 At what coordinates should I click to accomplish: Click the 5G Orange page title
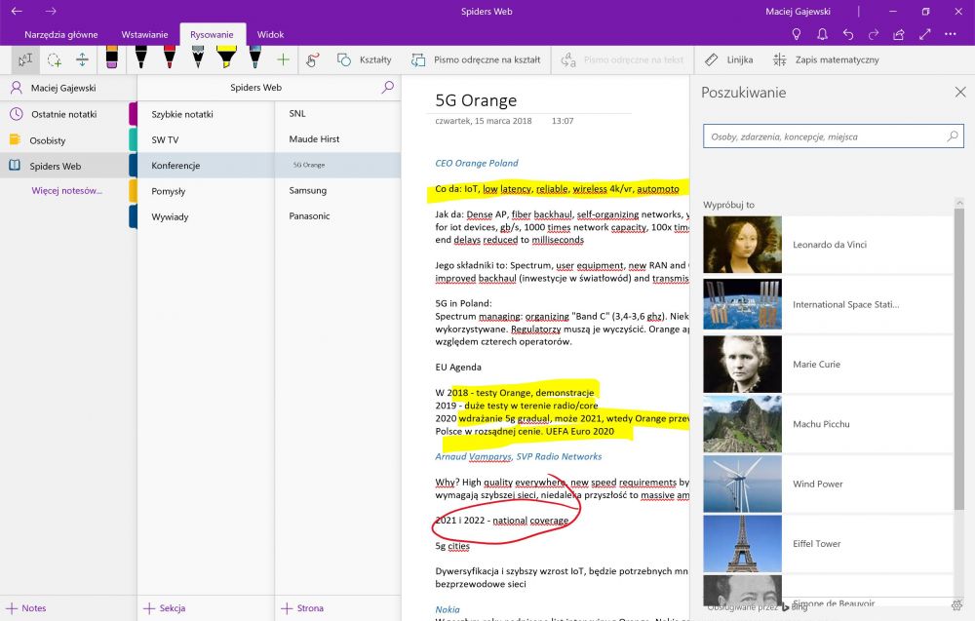(476, 100)
